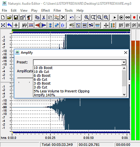Screen dimensions: 140x147
Task: Click the four-arrow expand icon
Action: click(x=3, y=25)
